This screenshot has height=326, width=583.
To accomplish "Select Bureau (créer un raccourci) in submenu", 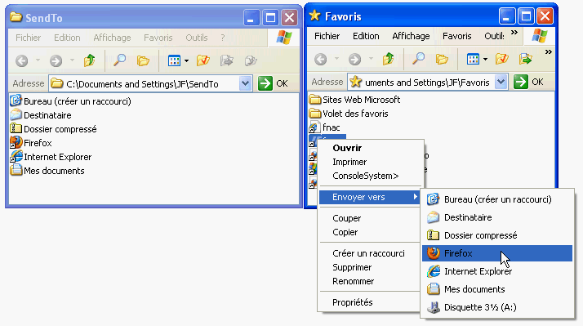I will pyautogui.click(x=497, y=199).
